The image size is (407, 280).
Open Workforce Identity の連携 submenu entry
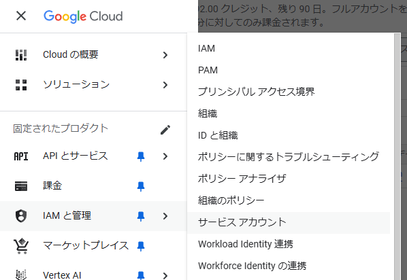point(289,266)
